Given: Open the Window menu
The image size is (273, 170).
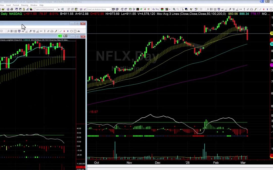Looking at the screenshot, I should [x=34, y=5].
